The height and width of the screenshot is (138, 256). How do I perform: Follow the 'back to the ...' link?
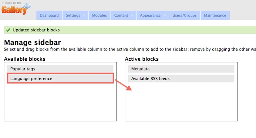coord(14,3)
